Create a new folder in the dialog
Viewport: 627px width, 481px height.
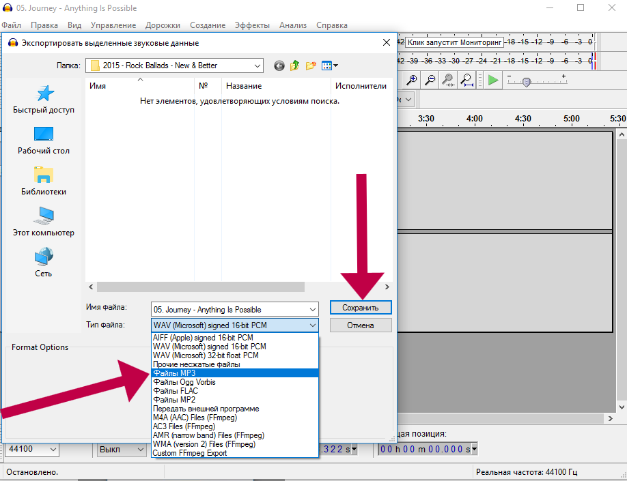coord(311,65)
